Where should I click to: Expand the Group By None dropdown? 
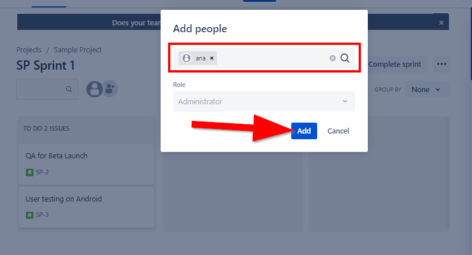coord(428,89)
